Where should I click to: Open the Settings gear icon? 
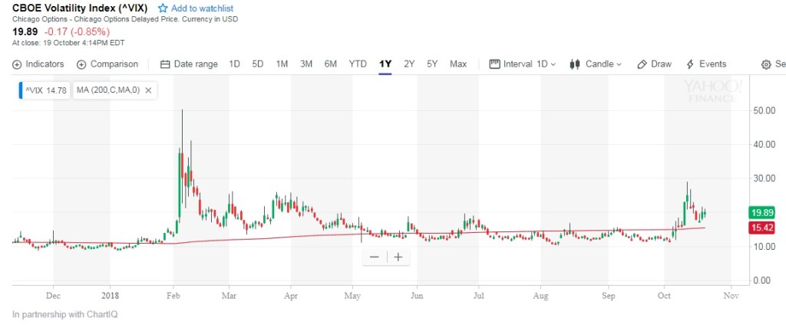(x=766, y=64)
